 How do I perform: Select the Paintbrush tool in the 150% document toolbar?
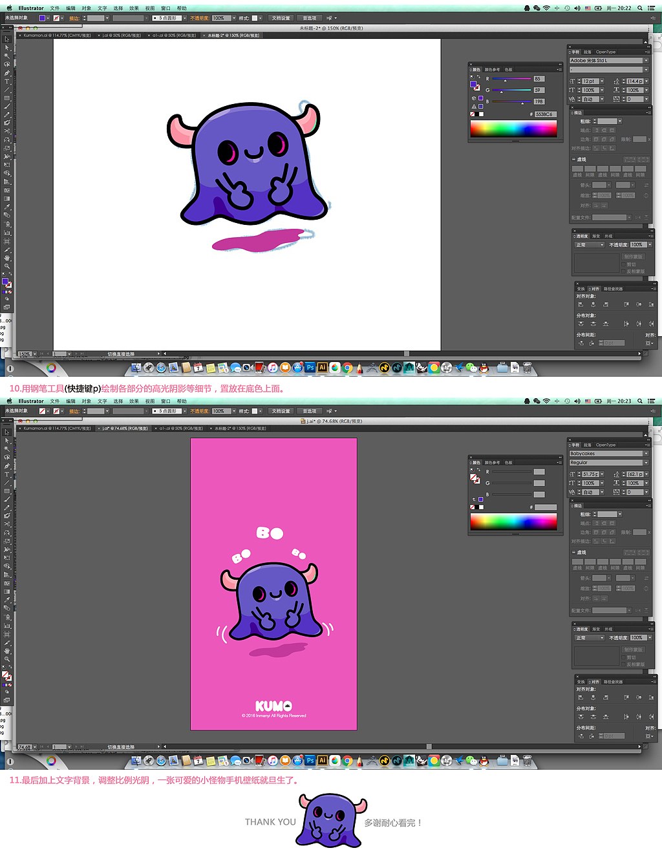click(x=7, y=107)
